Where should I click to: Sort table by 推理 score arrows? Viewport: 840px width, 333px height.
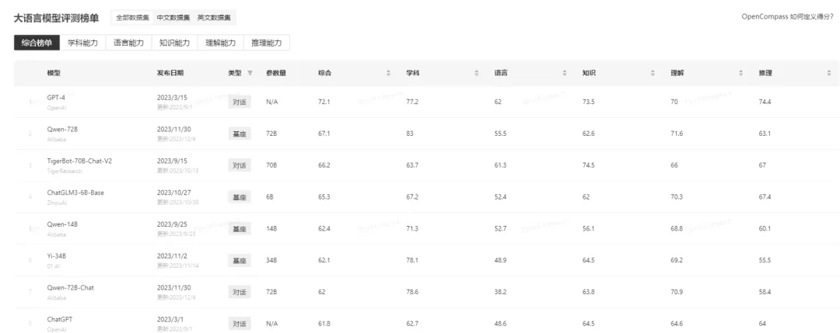tap(829, 73)
